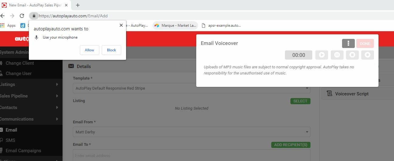The width and height of the screenshot is (394, 161).
Task: Click the ADD RECIPIENT(S) button
Action: 291,145
